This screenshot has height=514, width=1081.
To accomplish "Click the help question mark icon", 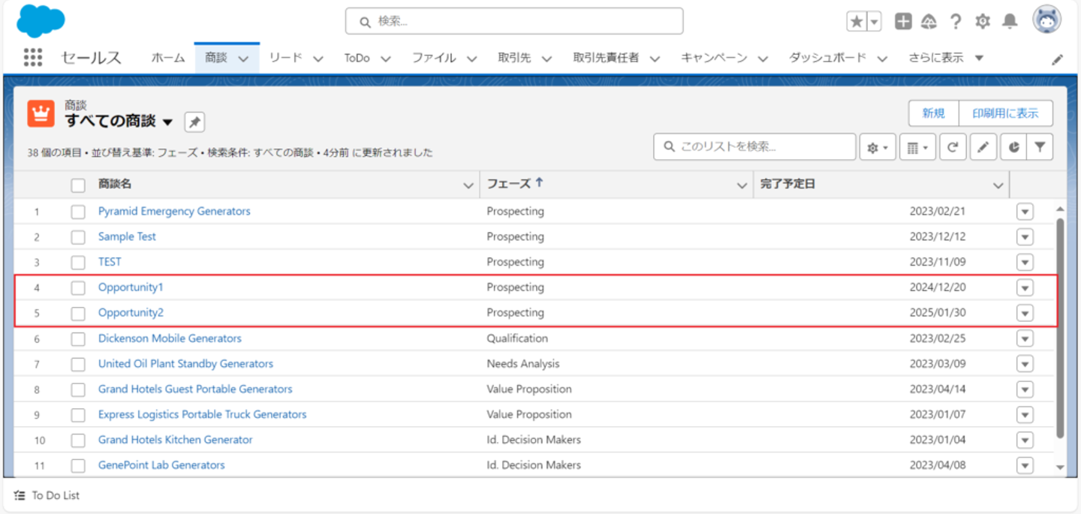I will coord(956,22).
